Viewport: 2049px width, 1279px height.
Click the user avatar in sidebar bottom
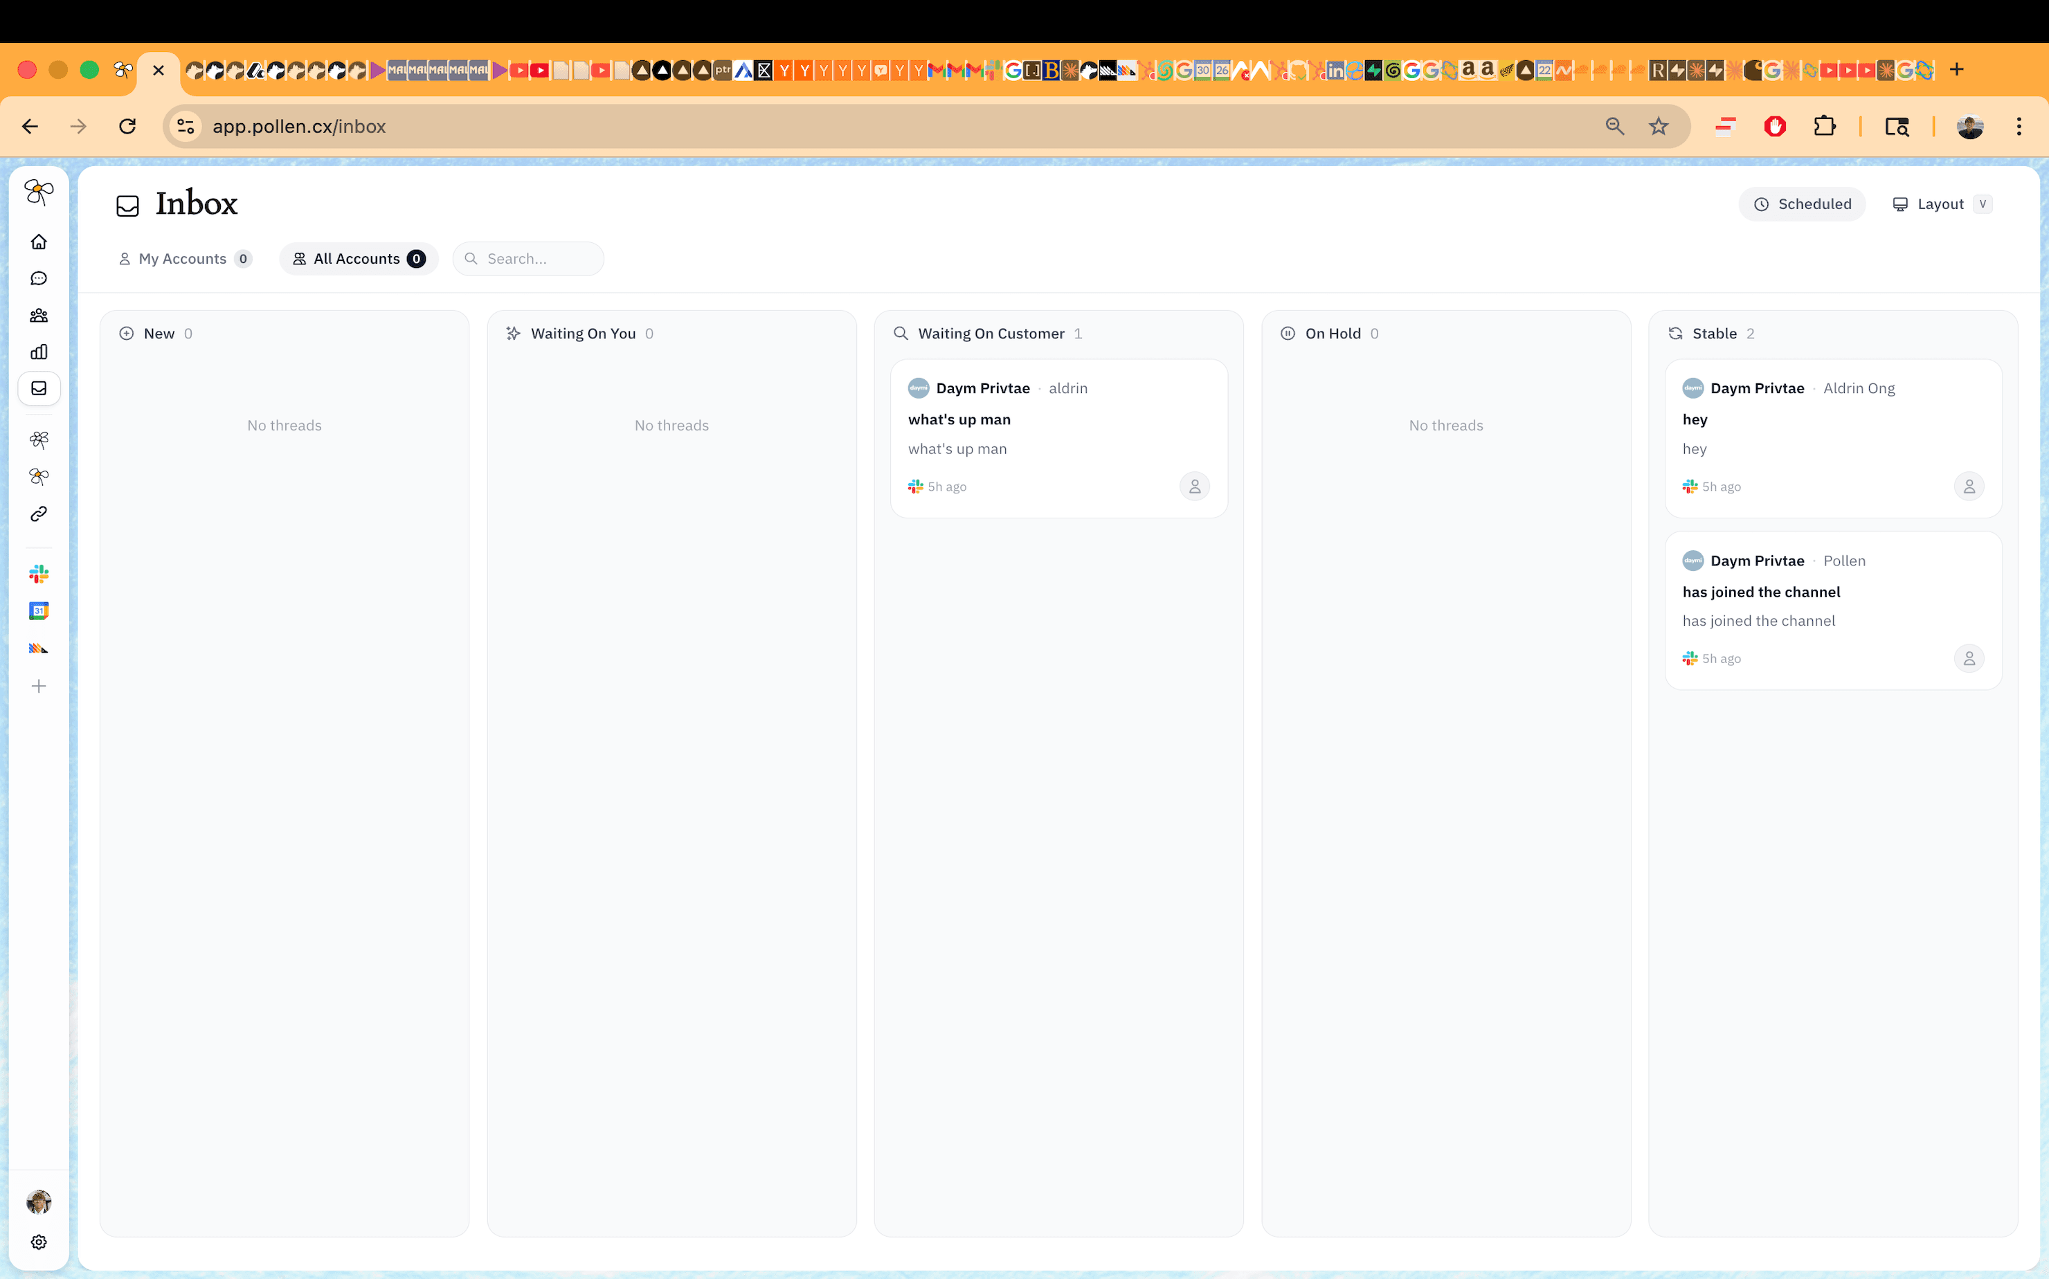pyautogui.click(x=39, y=1201)
